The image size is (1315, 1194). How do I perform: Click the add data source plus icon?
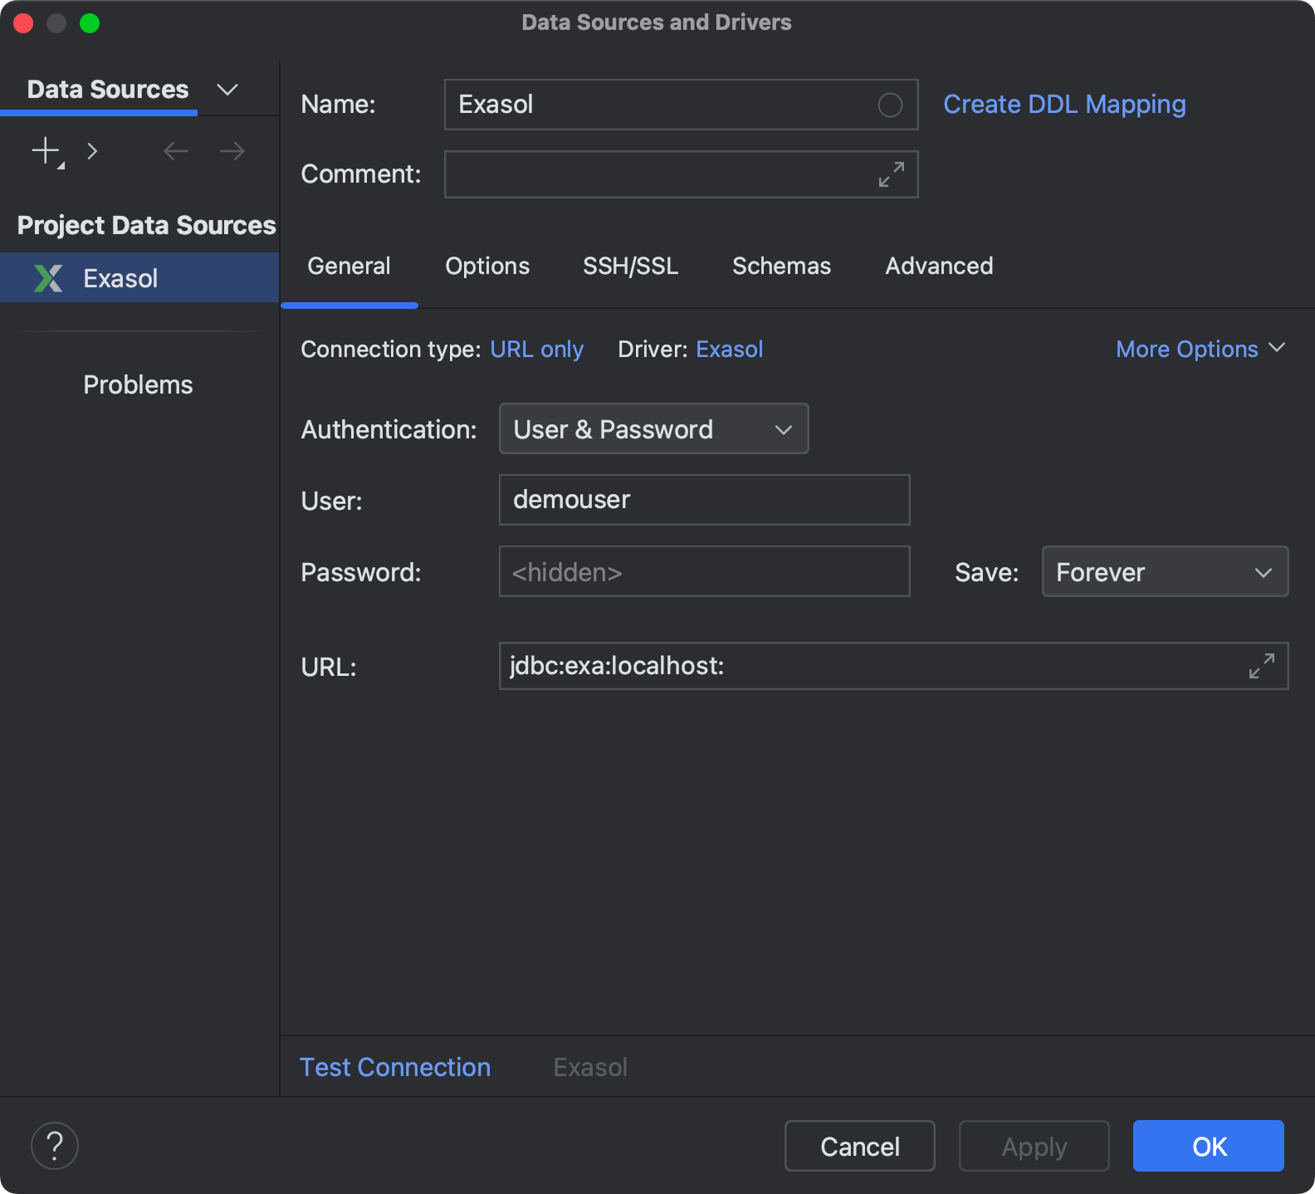click(x=46, y=151)
